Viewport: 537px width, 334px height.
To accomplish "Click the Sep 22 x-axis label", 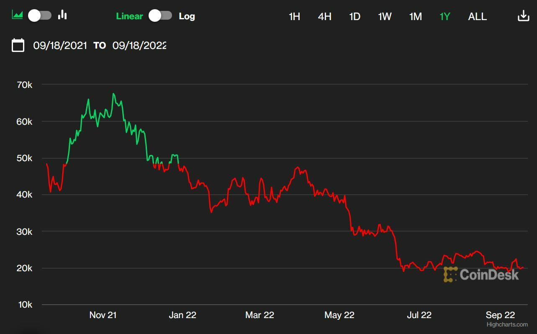I will (x=500, y=315).
